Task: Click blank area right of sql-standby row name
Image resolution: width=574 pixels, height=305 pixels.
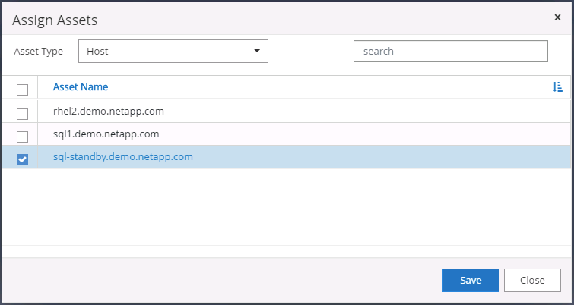Action: [x=380, y=157]
